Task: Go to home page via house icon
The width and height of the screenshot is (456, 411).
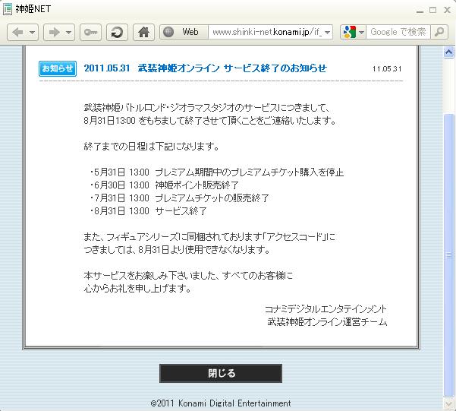Action: pos(143,32)
